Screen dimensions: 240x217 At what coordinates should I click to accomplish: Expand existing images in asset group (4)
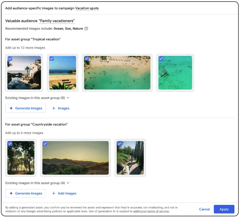point(68,183)
